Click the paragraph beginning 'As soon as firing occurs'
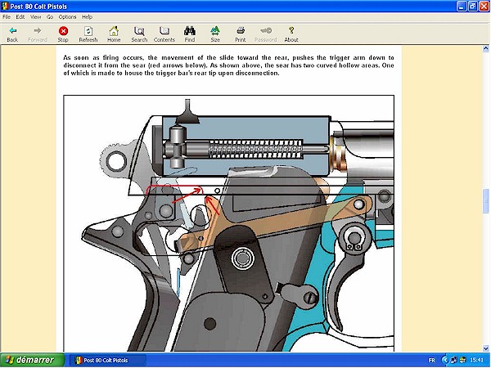The image size is (491, 368). pos(228,65)
